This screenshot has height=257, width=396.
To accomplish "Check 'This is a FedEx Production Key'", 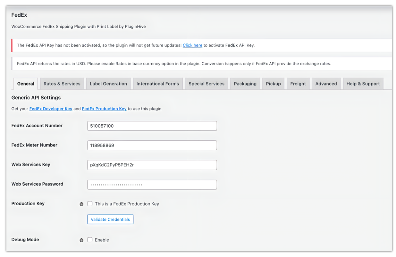I will [x=90, y=204].
